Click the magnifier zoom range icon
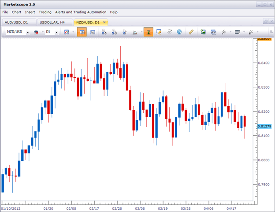 click(x=135, y=32)
